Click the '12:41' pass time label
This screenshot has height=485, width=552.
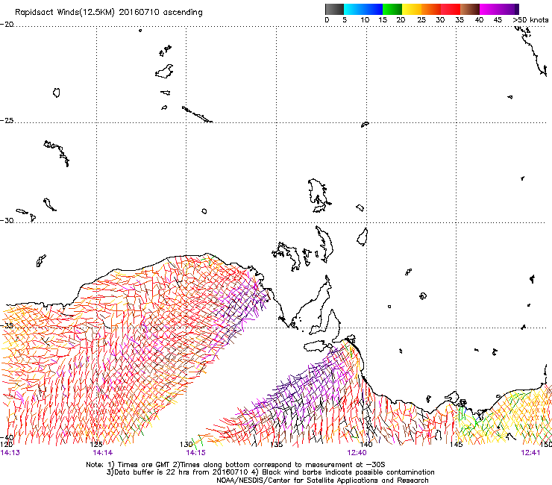pos(530,453)
